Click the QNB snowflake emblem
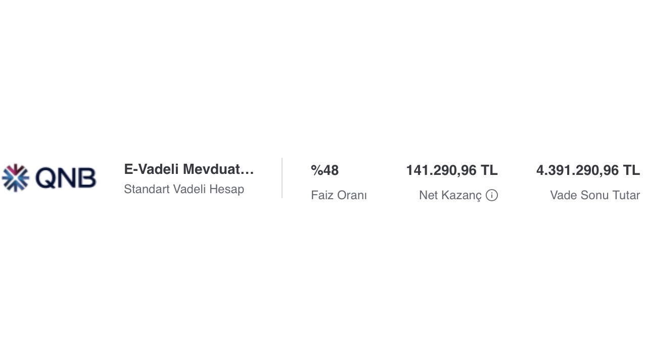 click(x=16, y=178)
